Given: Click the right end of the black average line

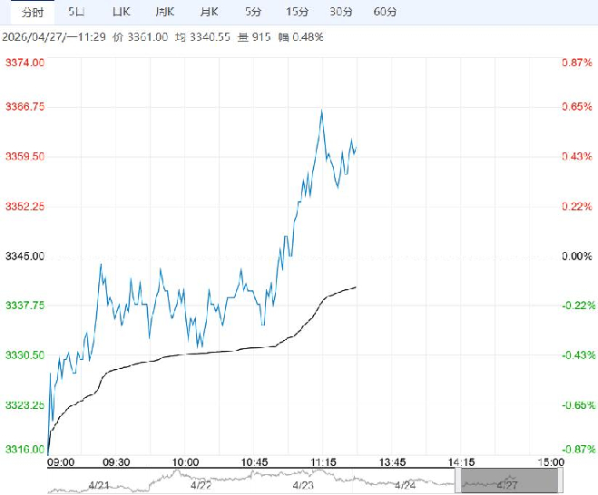Looking at the screenshot, I should coord(356,286).
